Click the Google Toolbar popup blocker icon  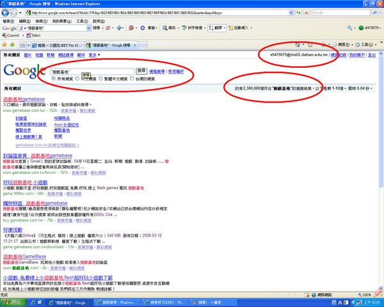(x=131, y=28)
